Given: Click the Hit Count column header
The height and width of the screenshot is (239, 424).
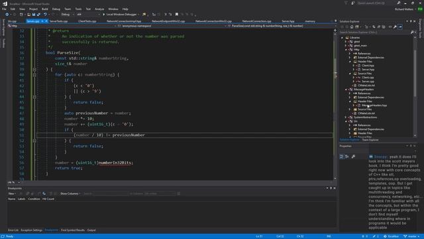Looking at the screenshot, I should [x=48, y=199].
